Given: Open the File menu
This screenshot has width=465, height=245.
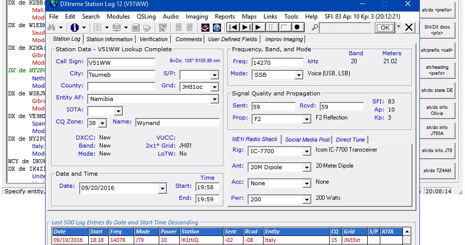Looking at the screenshot, I should coord(54,17).
